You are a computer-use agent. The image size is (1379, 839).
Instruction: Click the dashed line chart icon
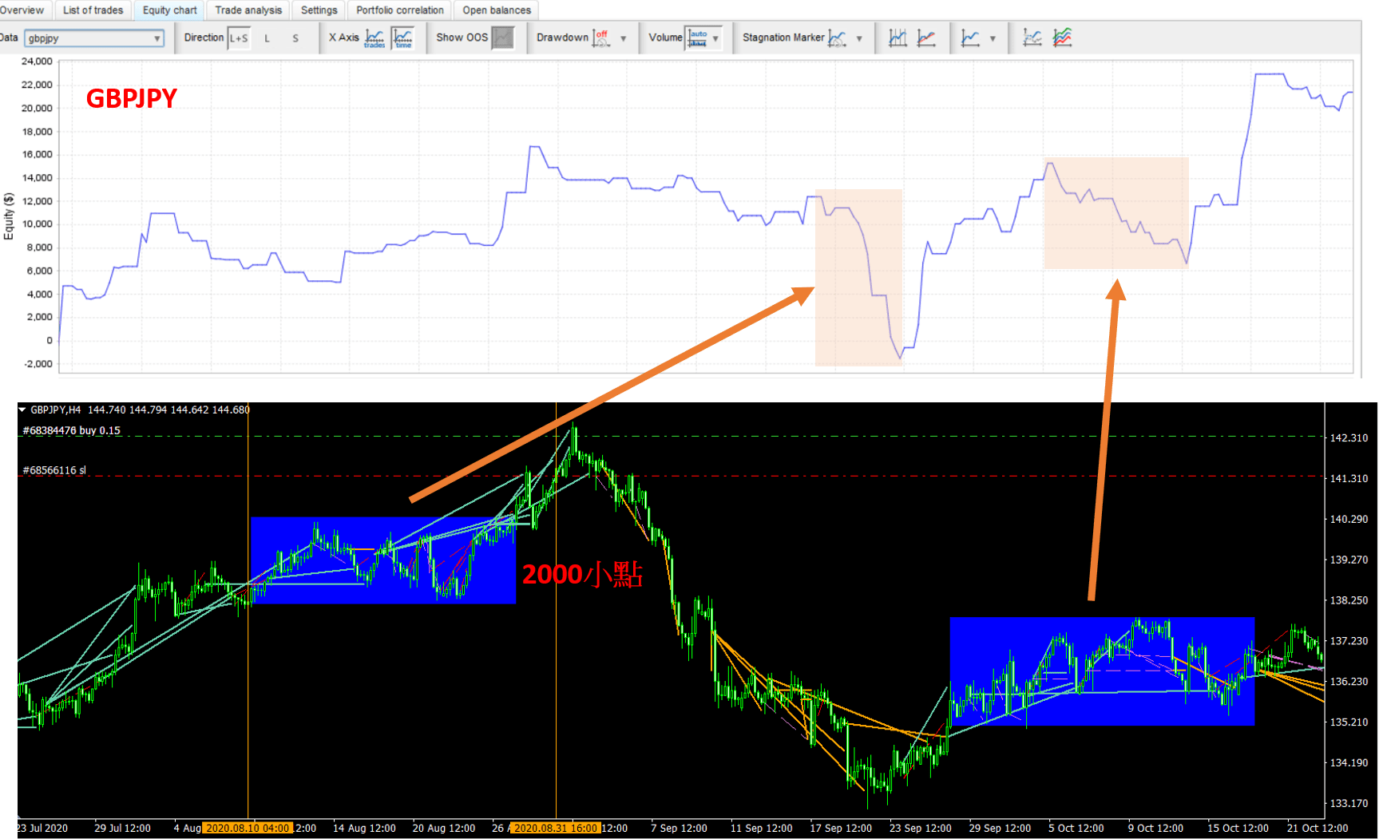[x=1032, y=38]
